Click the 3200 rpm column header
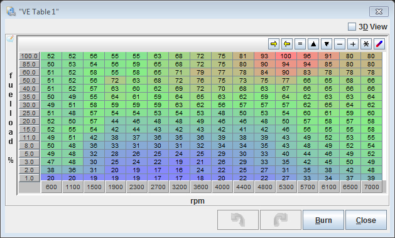 (x=180, y=187)
